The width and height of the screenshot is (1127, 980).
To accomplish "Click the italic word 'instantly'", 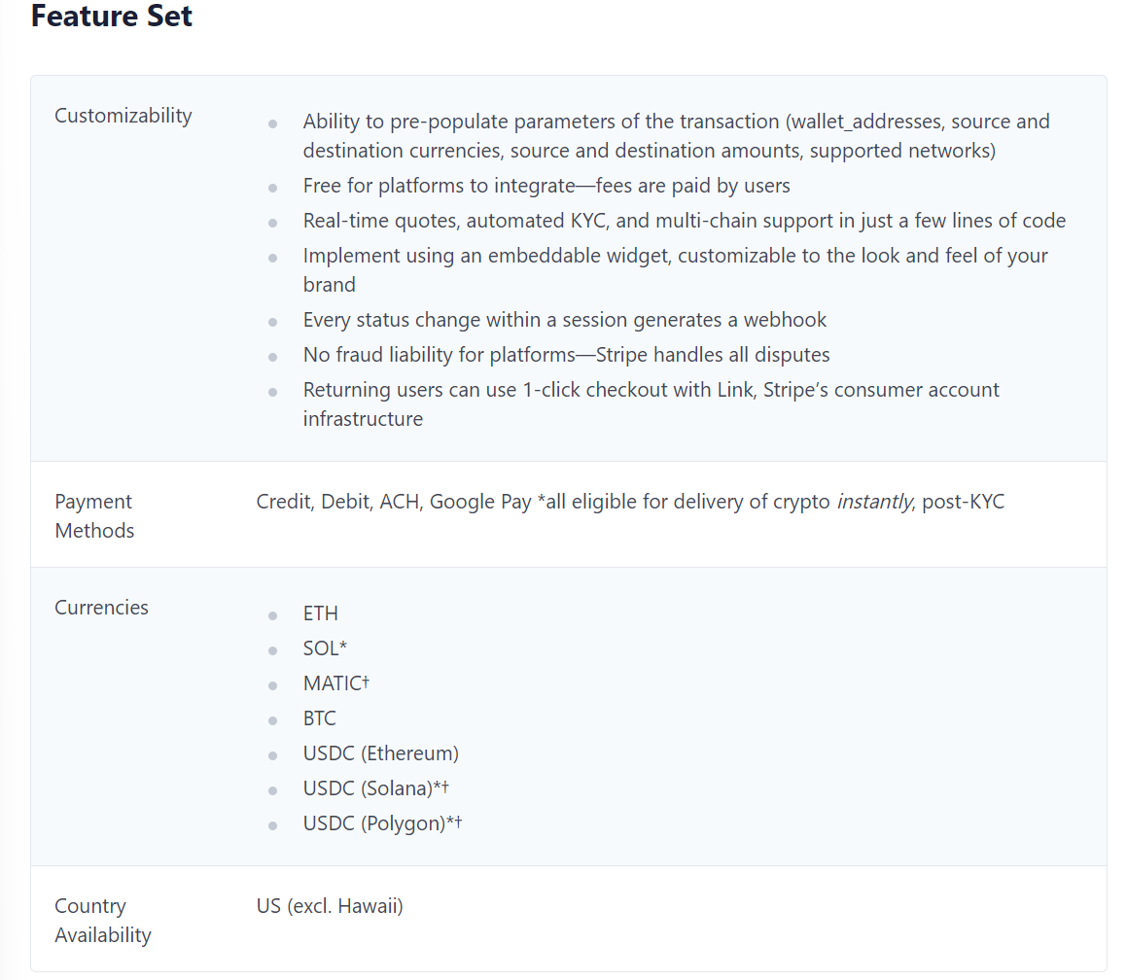I will coord(874,502).
